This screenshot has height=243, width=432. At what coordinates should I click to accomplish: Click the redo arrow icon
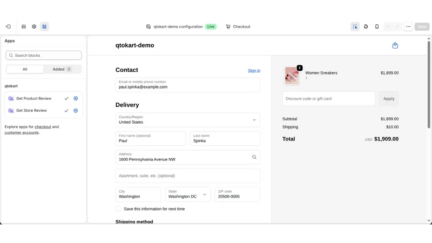397,26
